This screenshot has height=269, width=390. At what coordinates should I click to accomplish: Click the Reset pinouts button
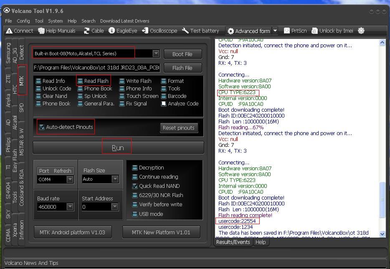(x=179, y=128)
